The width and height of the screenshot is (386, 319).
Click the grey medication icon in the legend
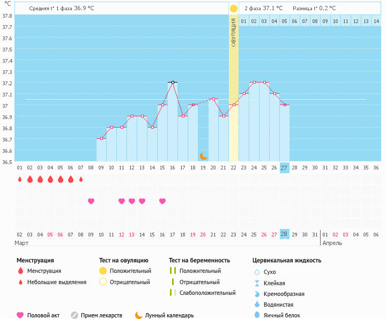click(x=75, y=315)
